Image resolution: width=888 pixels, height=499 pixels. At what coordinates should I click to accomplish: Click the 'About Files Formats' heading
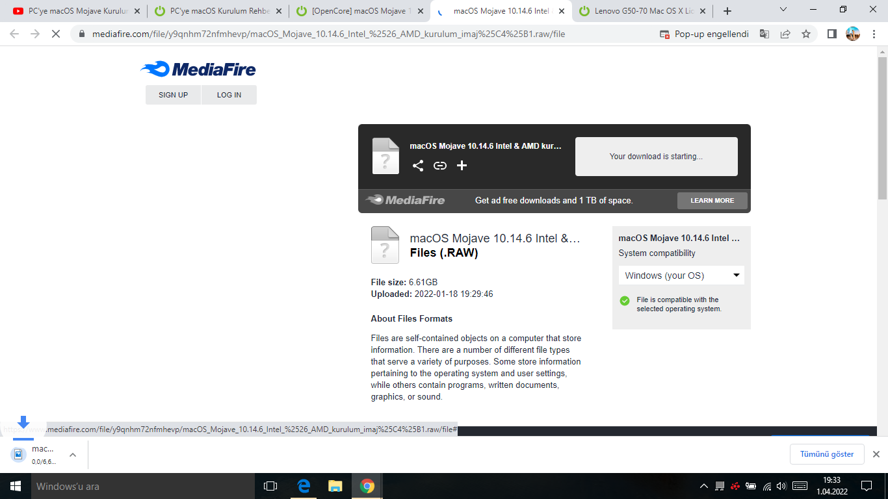click(411, 318)
